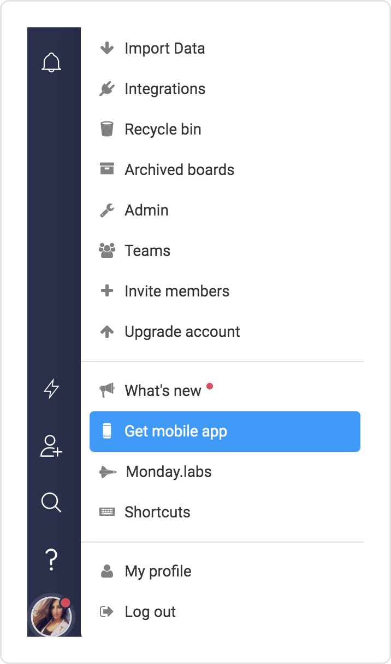Open notifications bell in sidebar

point(51,63)
